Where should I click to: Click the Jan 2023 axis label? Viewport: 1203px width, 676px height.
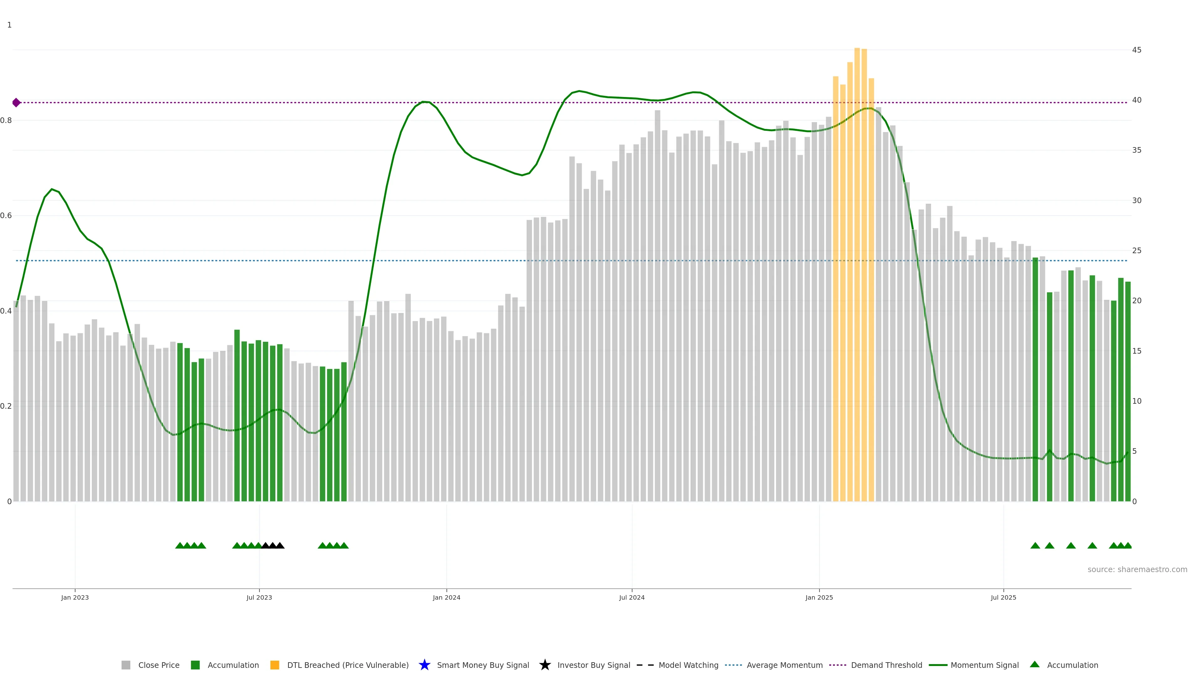coord(75,597)
